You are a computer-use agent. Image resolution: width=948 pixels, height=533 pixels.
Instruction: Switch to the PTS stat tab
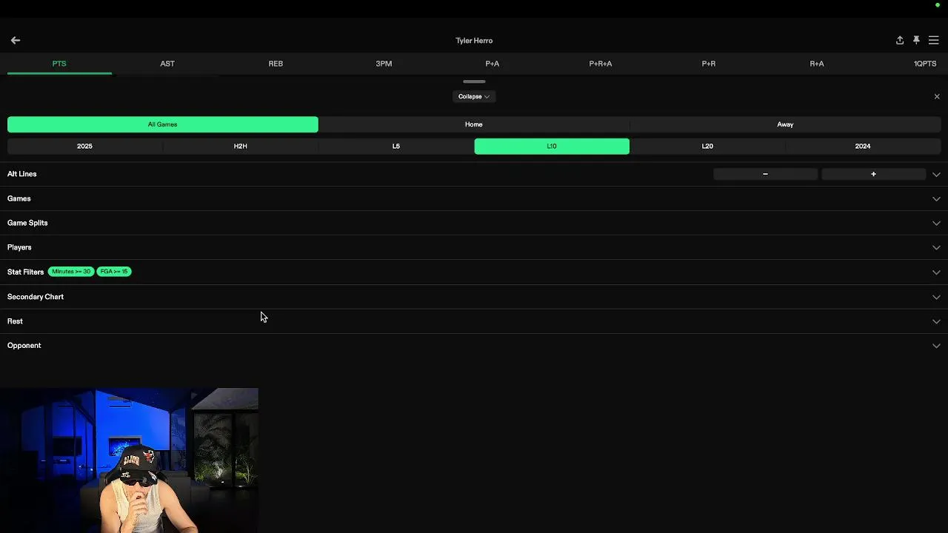[59, 64]
